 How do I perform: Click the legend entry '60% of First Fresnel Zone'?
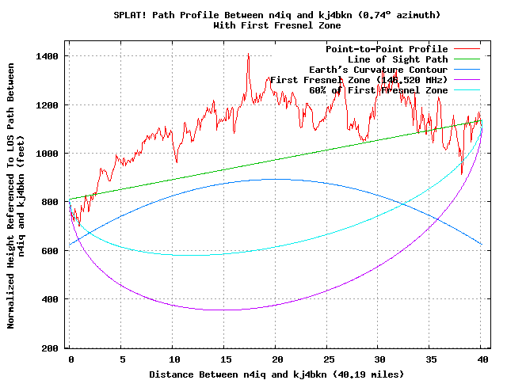tap(379, 90)
